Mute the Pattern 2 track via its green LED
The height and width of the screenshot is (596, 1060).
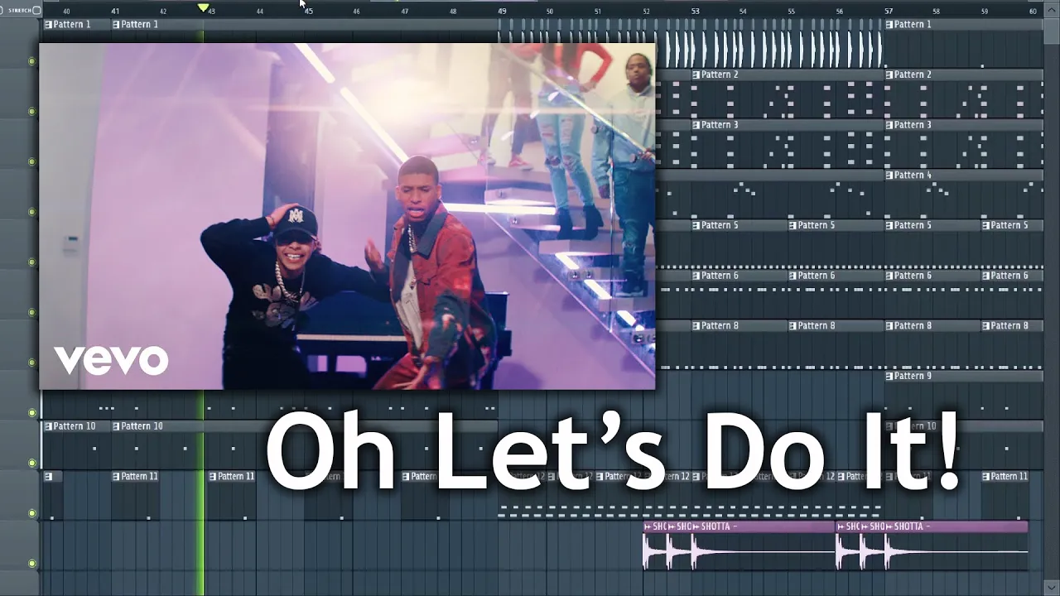point(32,112)
